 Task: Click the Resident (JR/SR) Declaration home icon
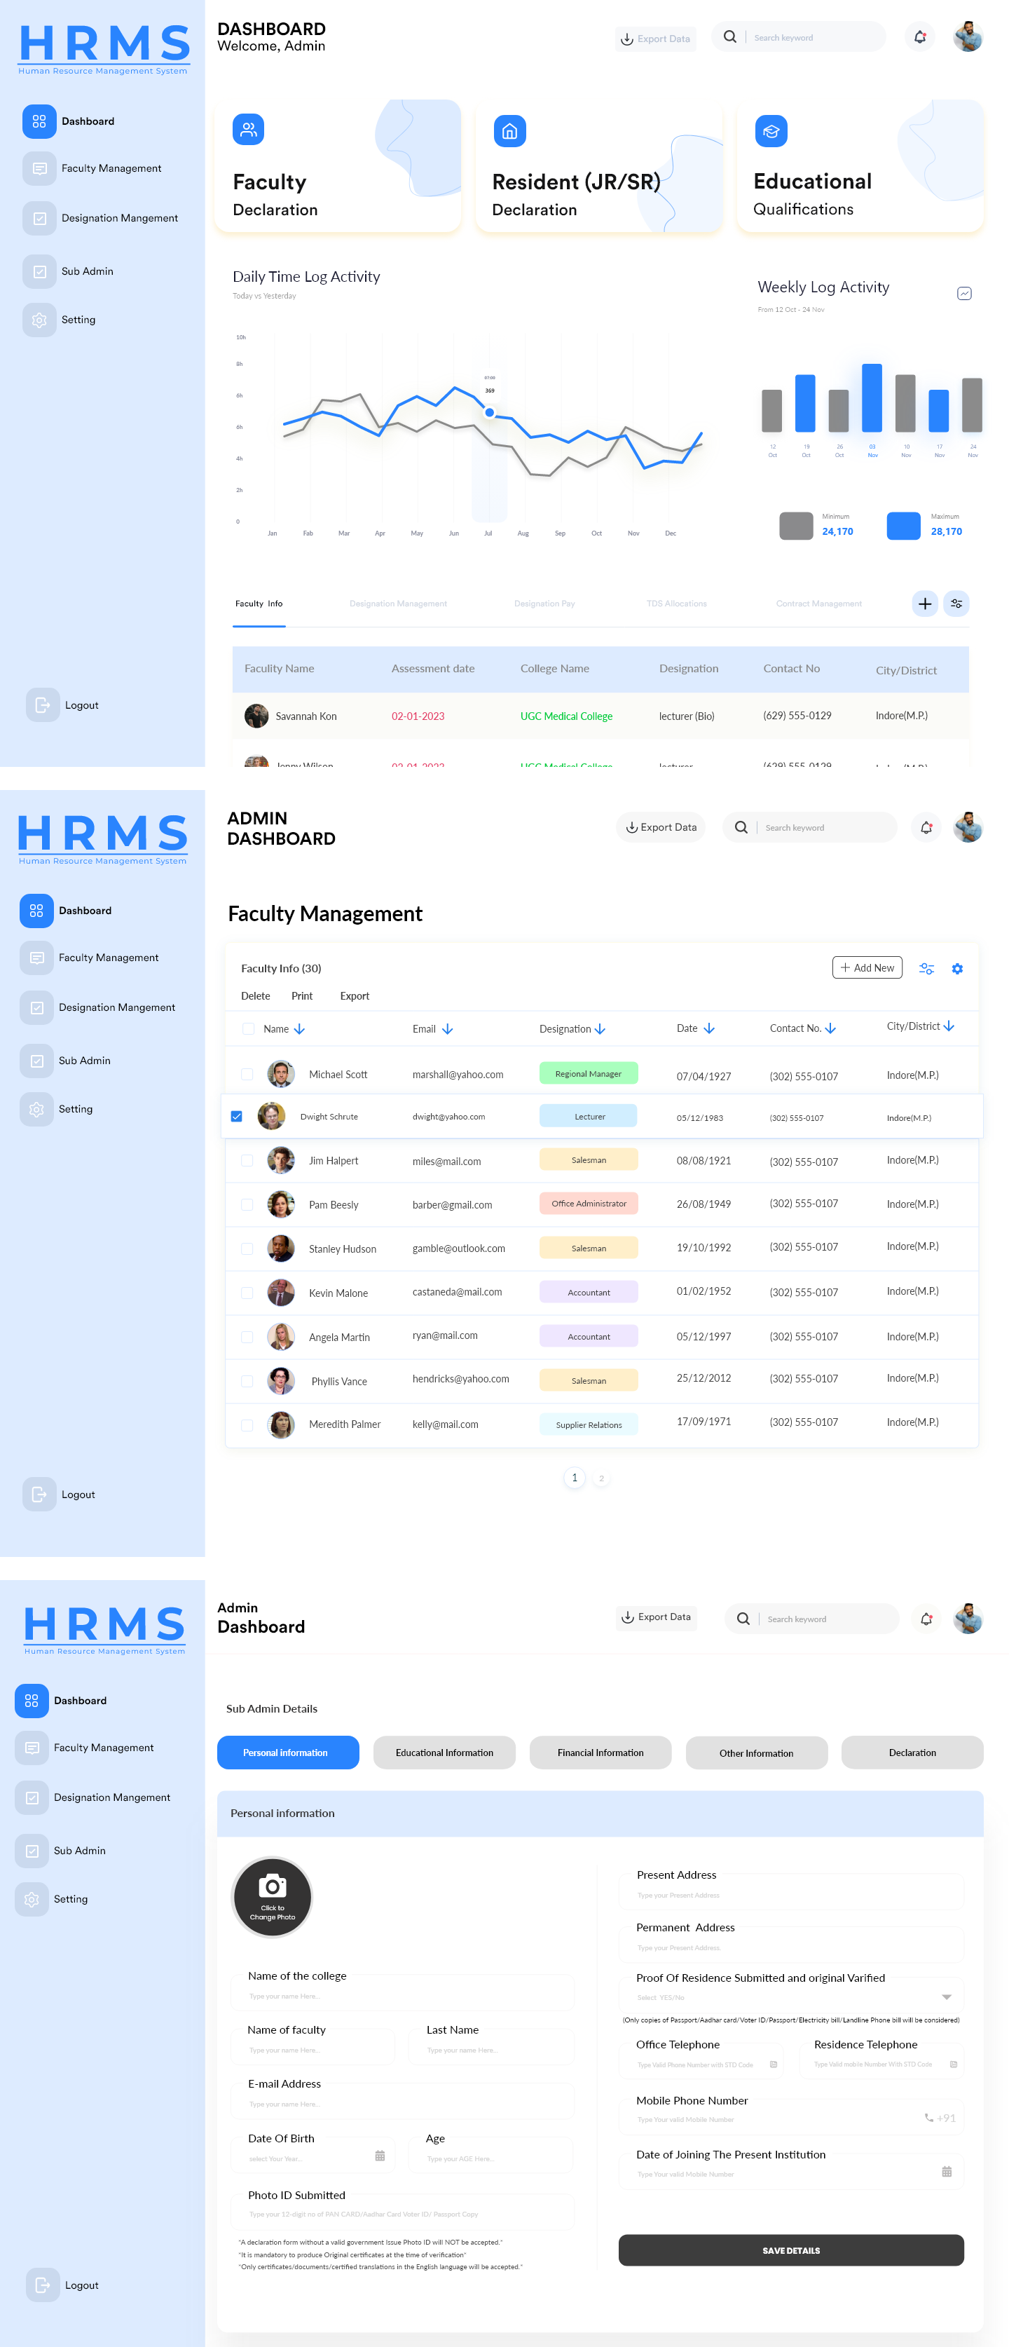point(509,131)
